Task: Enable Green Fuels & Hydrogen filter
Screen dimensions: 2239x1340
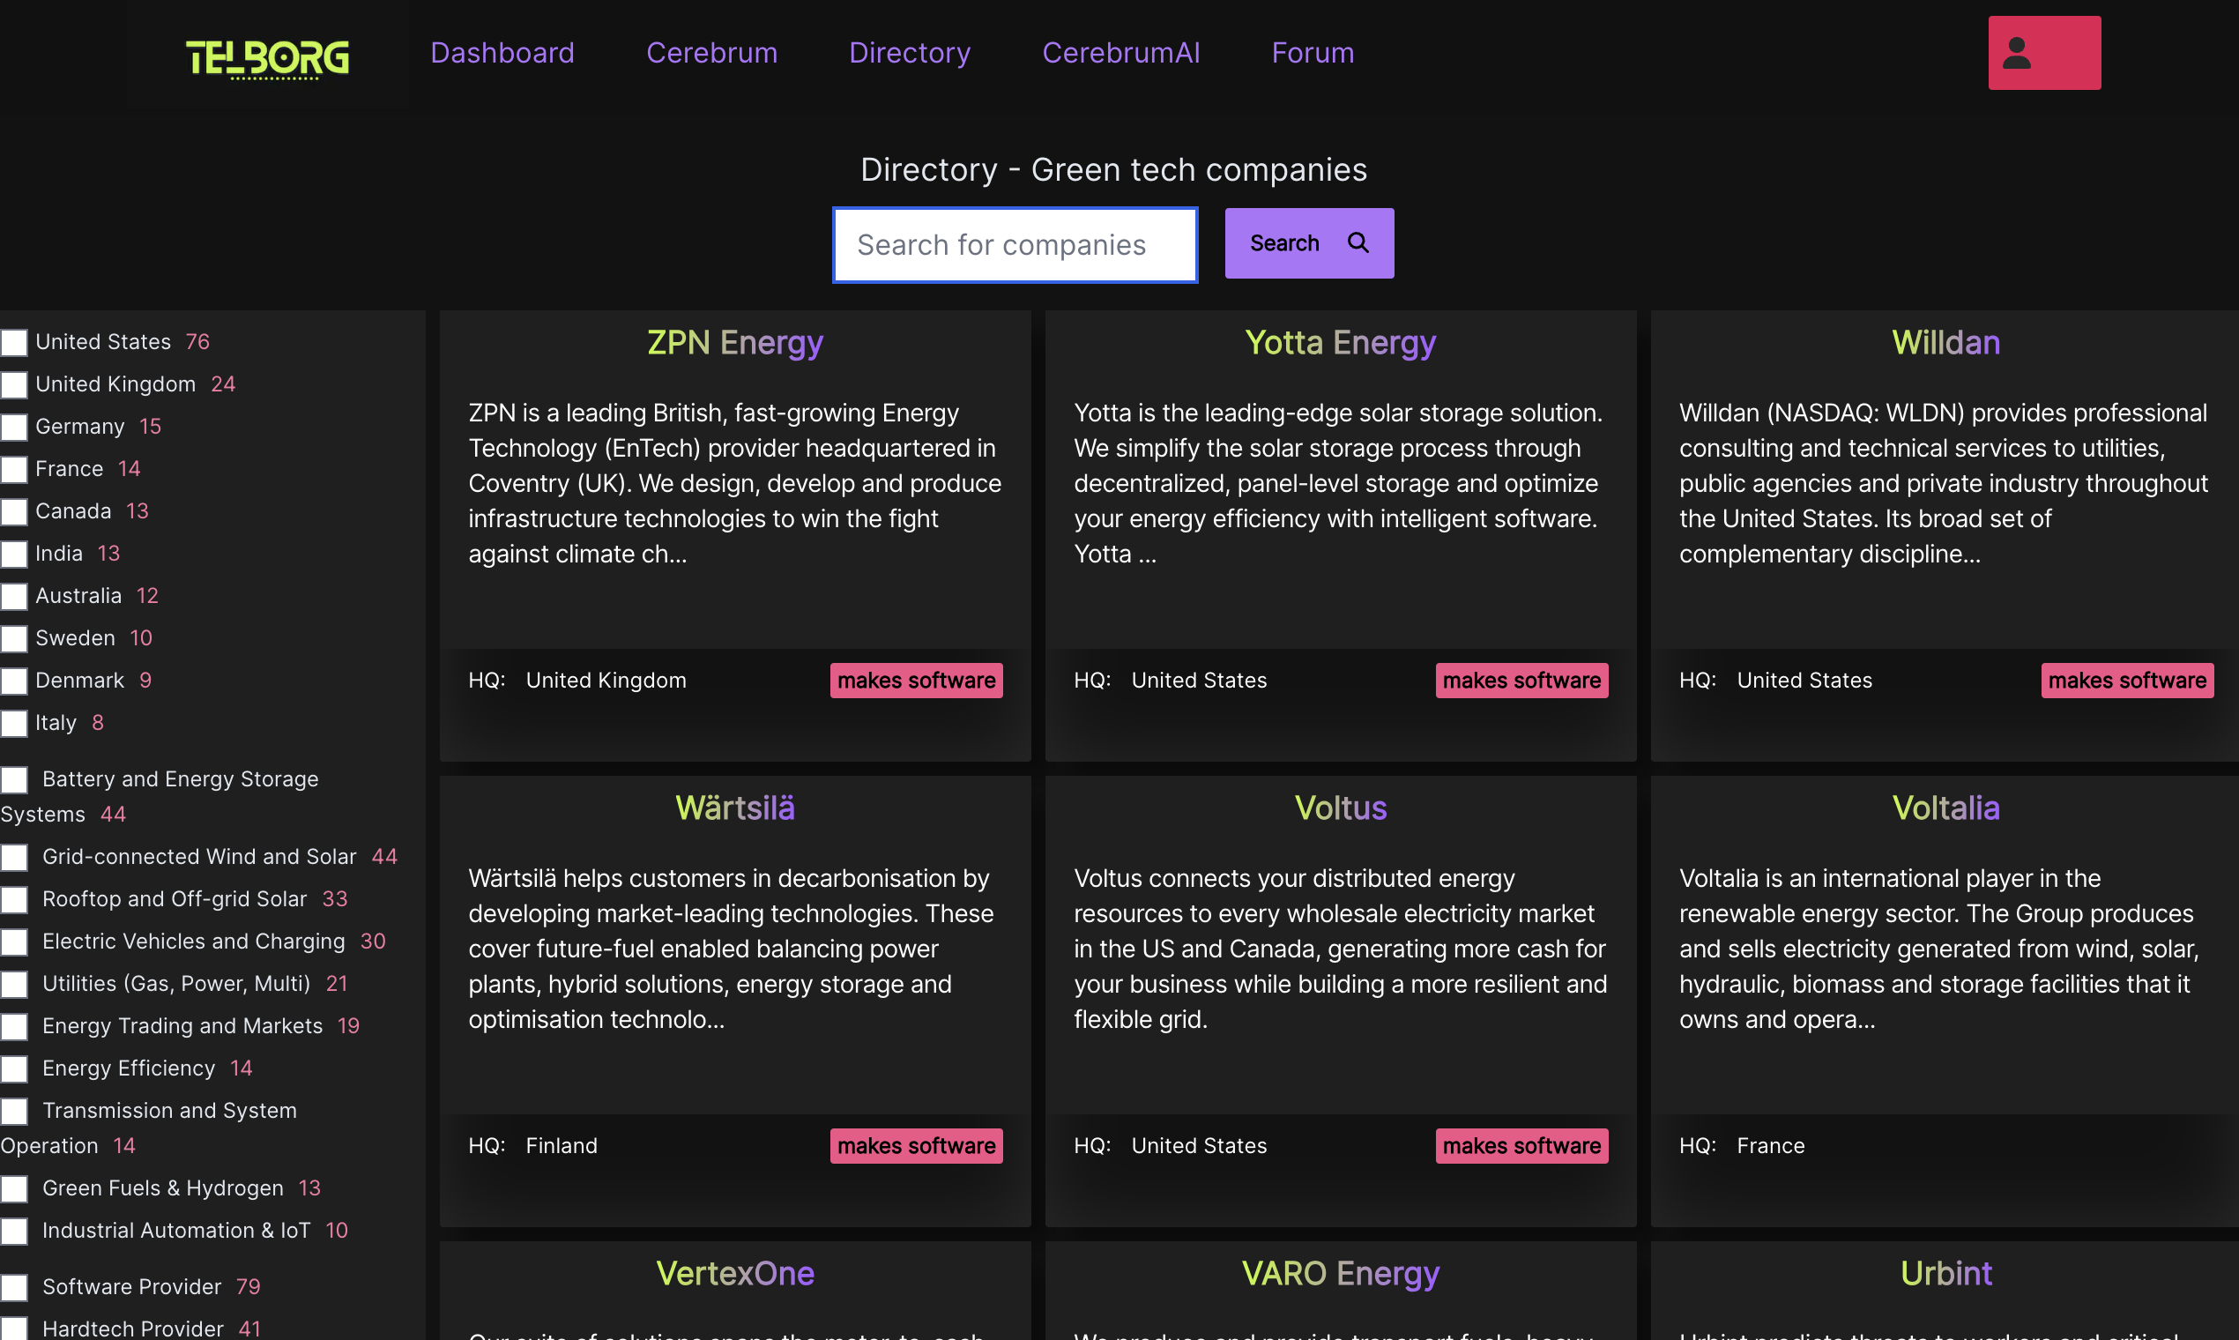Action: [14, 1190]
